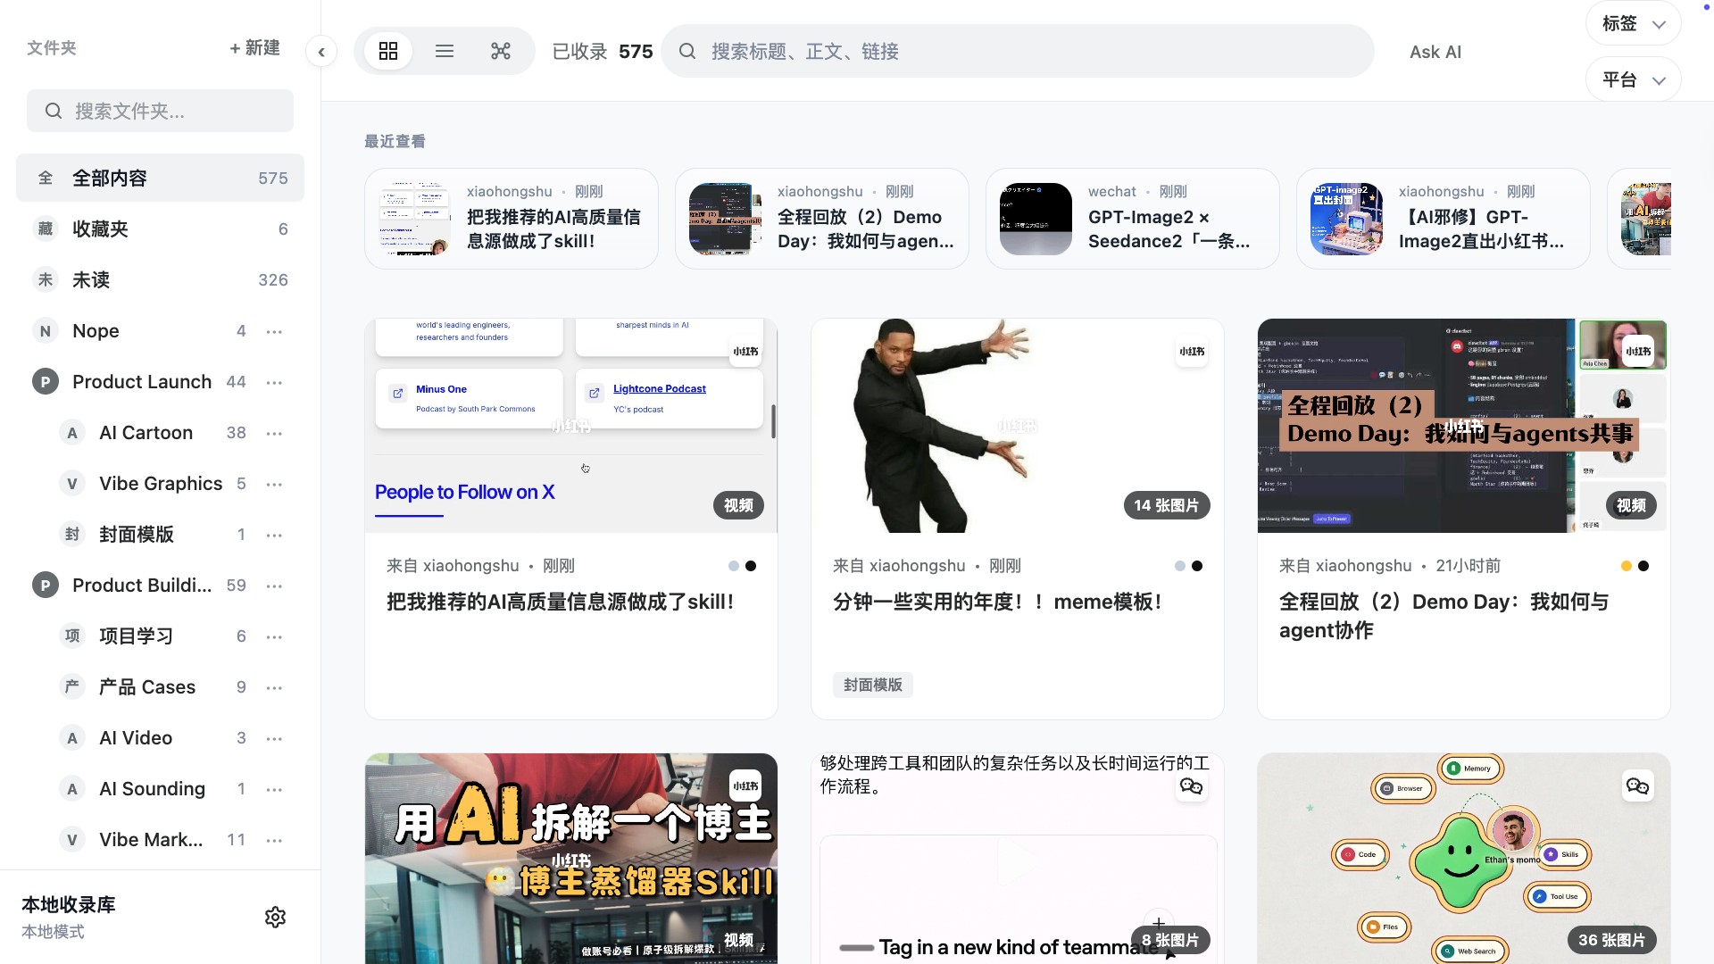Open the 标签 tags dropdown

(1633, 24)
